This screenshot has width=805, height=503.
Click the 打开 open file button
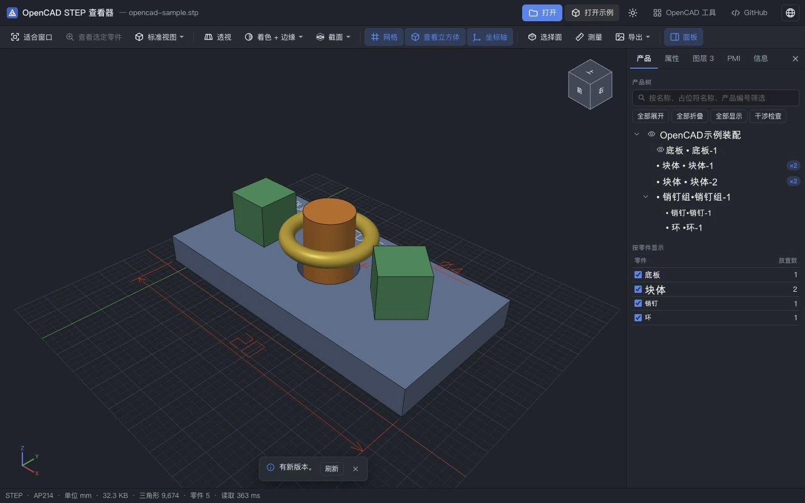(542, 13)
